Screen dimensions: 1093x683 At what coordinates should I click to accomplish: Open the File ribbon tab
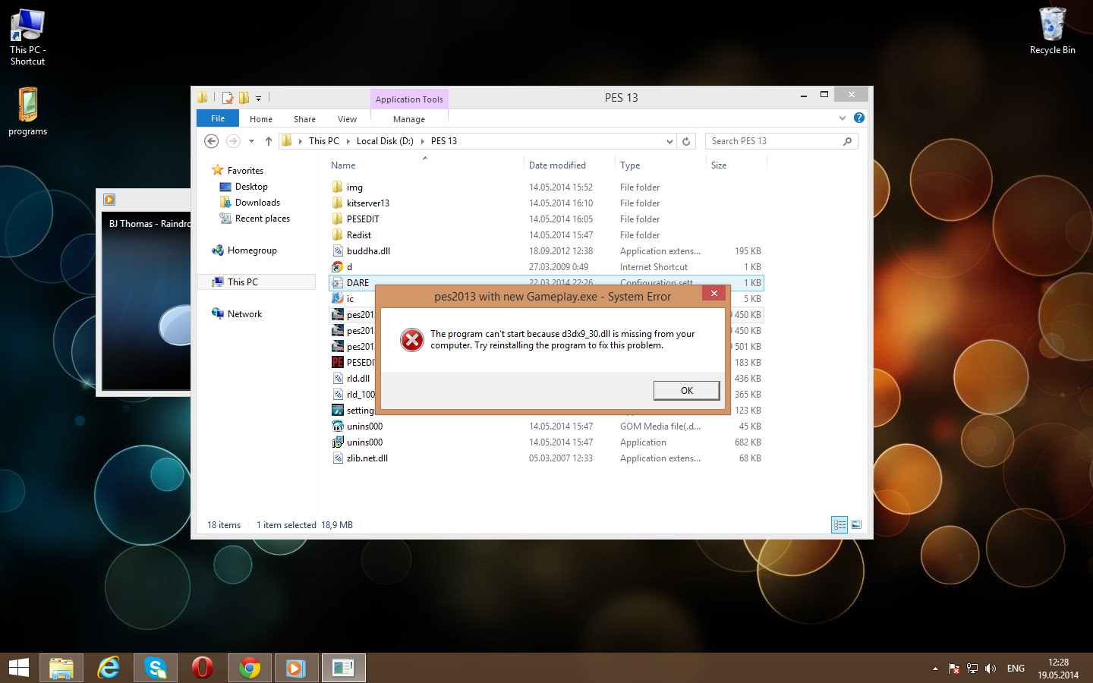tap(218, 118)
